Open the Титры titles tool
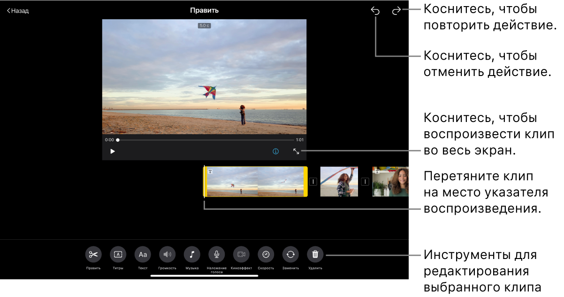Viewport: 564px width, 297px height. 118,255
